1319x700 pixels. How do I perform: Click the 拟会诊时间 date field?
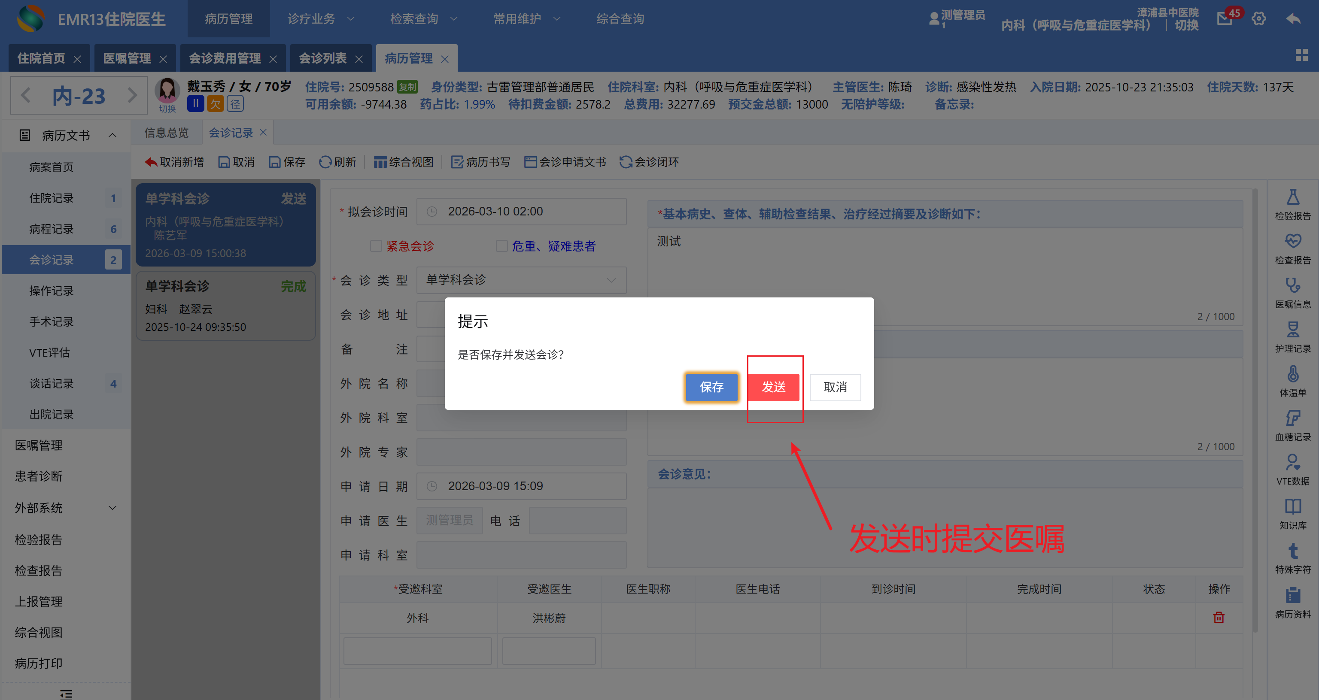[x=521, y=211]
